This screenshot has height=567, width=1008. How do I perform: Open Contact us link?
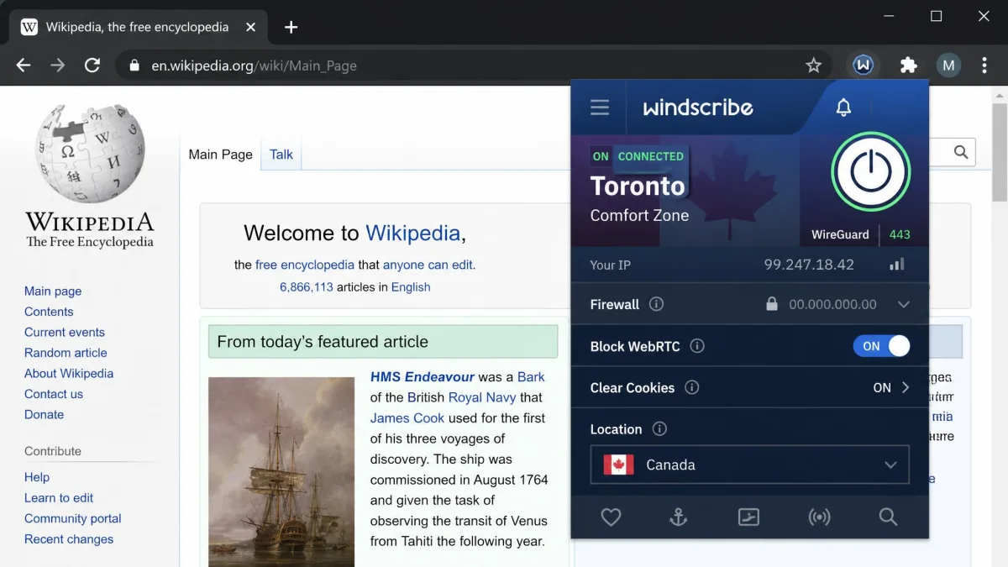pyautogui.click(x=54, y=394)
